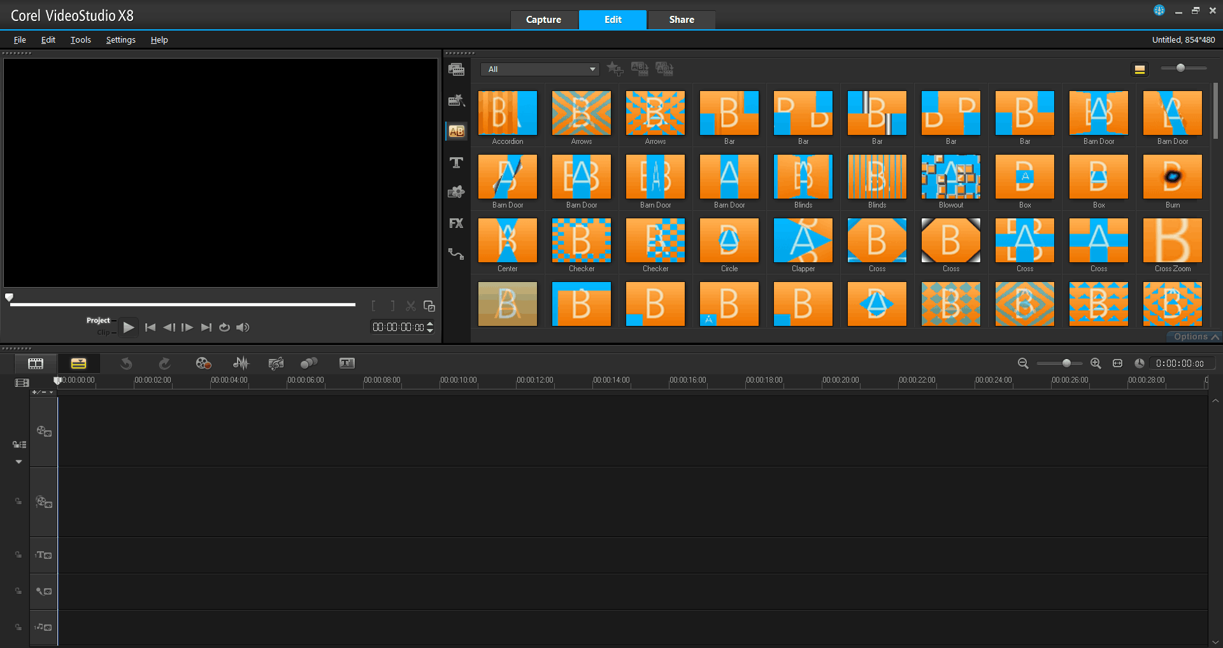Select the Accordion transition thumbnail
The height and width of the screenshot is (648, 1223).
tap(508, 113)
